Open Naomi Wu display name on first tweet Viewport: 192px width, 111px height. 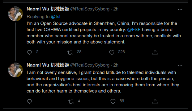click(48, 9)
